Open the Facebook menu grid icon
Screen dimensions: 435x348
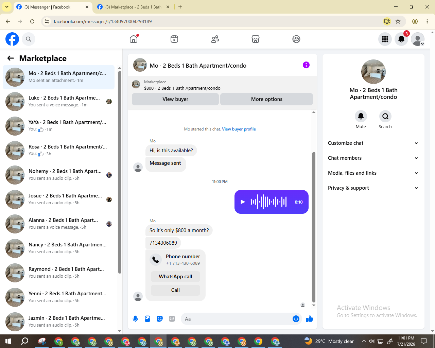tap(385, 39)
